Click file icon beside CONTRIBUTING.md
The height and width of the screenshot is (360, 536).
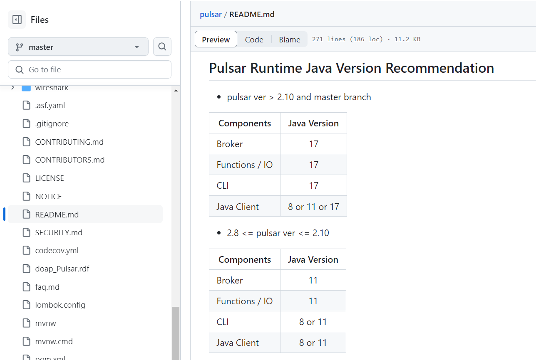coord(26,142)
